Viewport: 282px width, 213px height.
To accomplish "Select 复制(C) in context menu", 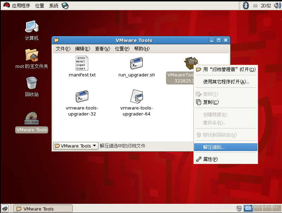I will [x=226, y=102].
